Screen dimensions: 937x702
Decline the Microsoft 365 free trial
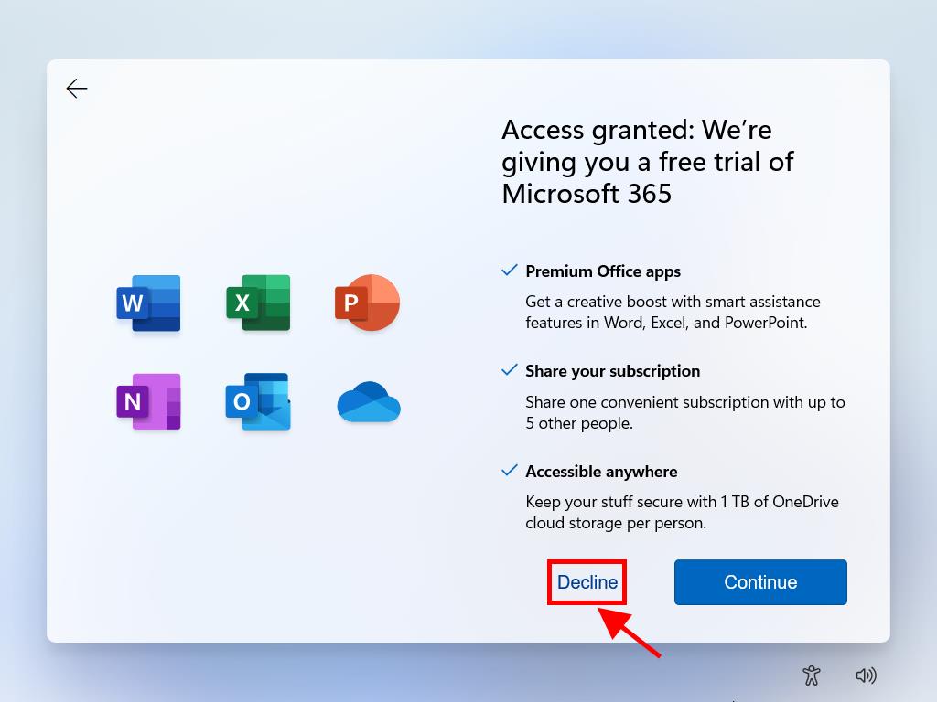click(587, 582)
